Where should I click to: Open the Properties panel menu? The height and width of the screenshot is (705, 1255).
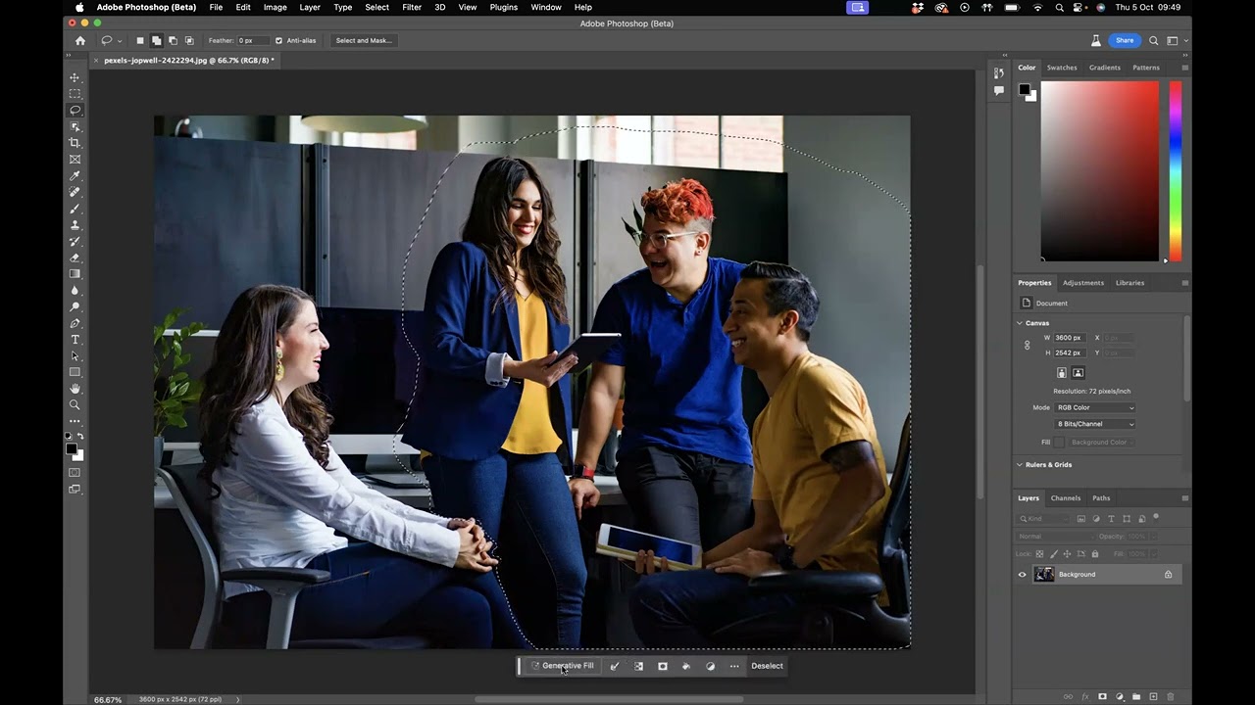pyautogui.click(x=1184, y=283)
